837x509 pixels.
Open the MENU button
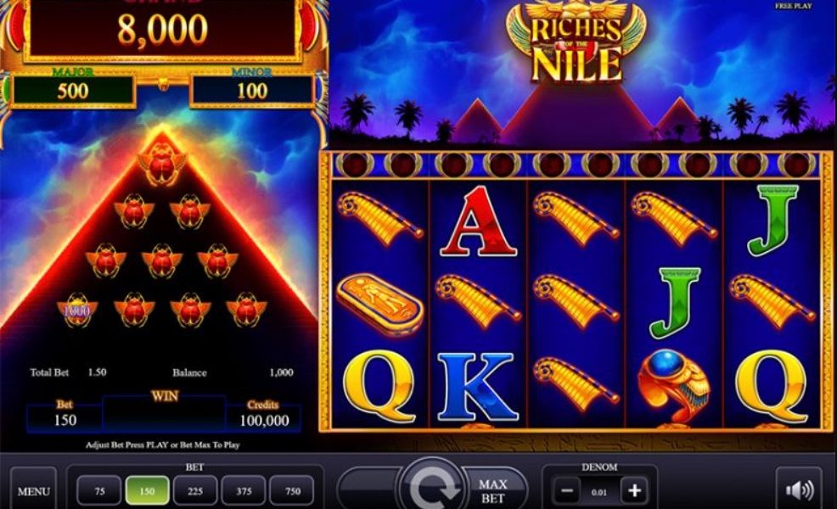coord(34,491)
